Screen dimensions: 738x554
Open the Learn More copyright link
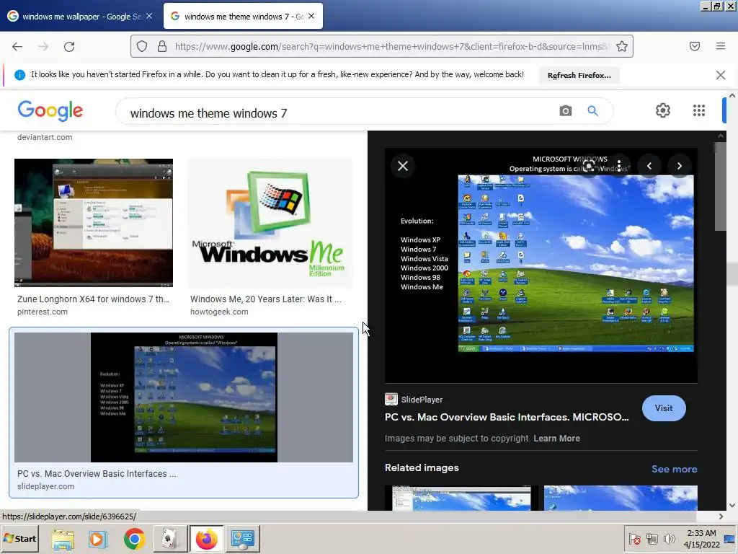[x=556, y=438]
